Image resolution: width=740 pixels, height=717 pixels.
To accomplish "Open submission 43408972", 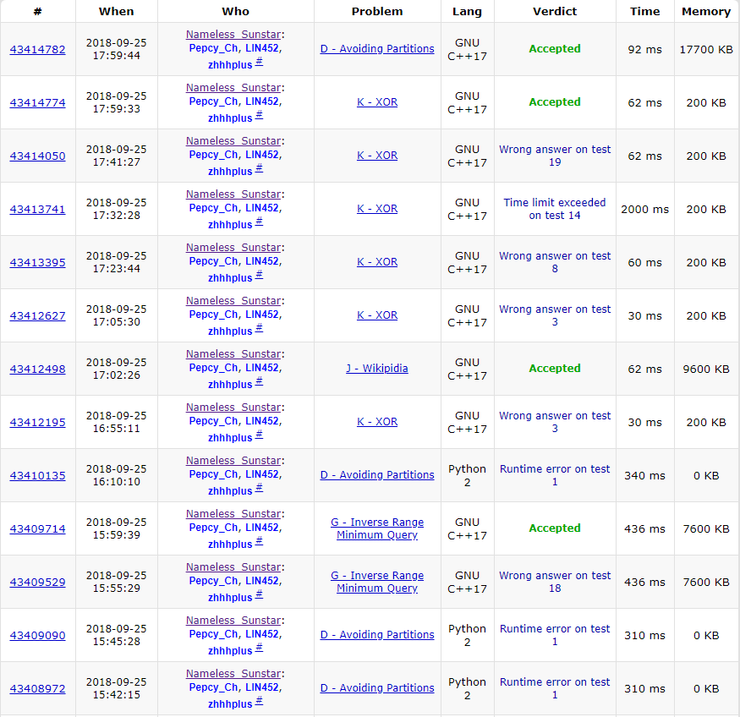I will click(37, 688).
